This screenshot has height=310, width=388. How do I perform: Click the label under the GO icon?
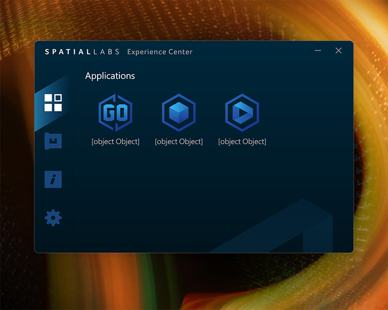[115, 142]
